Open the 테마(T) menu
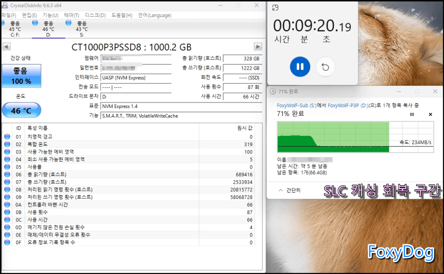Image resolution: width=444 pixels, height=274 pixels. tap(72, 15)
